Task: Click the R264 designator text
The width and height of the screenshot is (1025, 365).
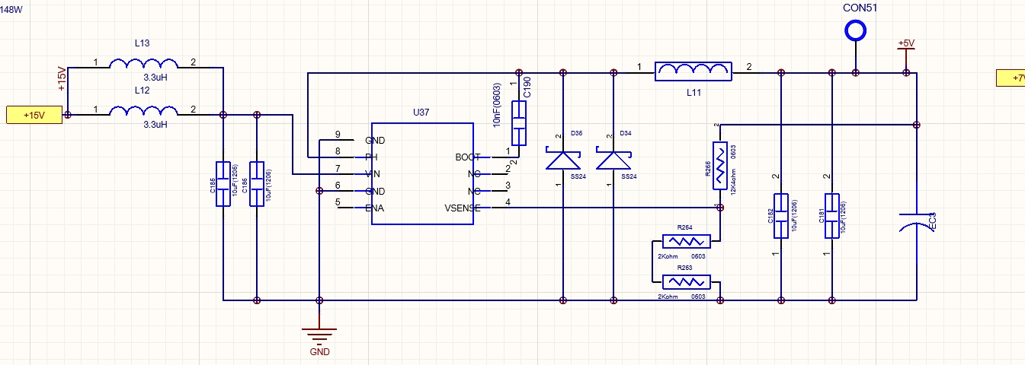Action: [x=684, y=227]
